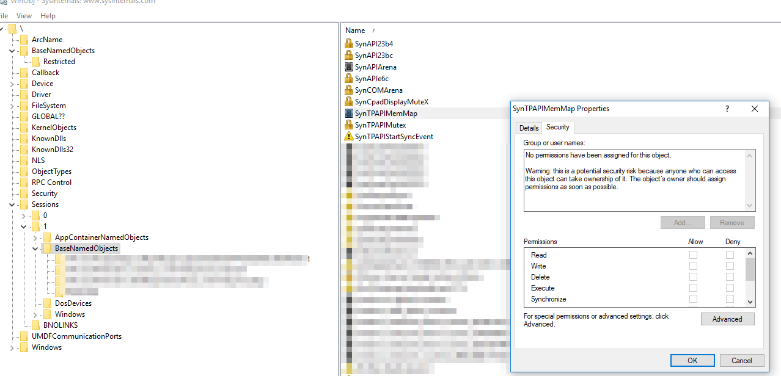Click the KernelObjects folder icon
The image size is (781, 376).
24,128
